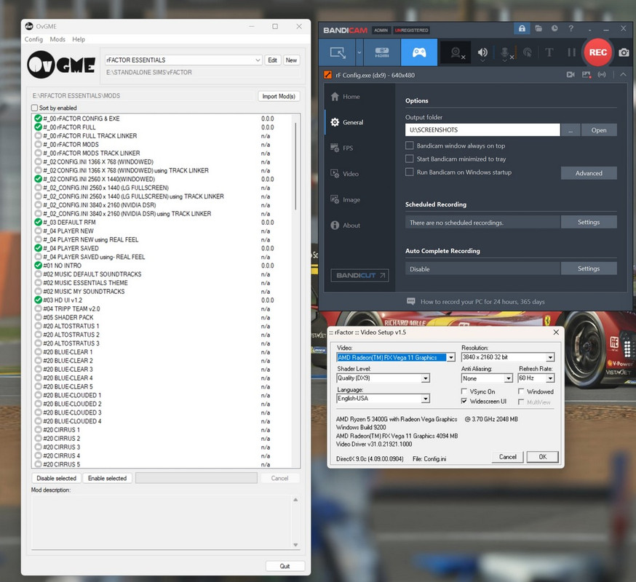The image size is (636, 582).
Task: Open the Video adapter dropdown in rFactor setup
Action: (450, 357)
